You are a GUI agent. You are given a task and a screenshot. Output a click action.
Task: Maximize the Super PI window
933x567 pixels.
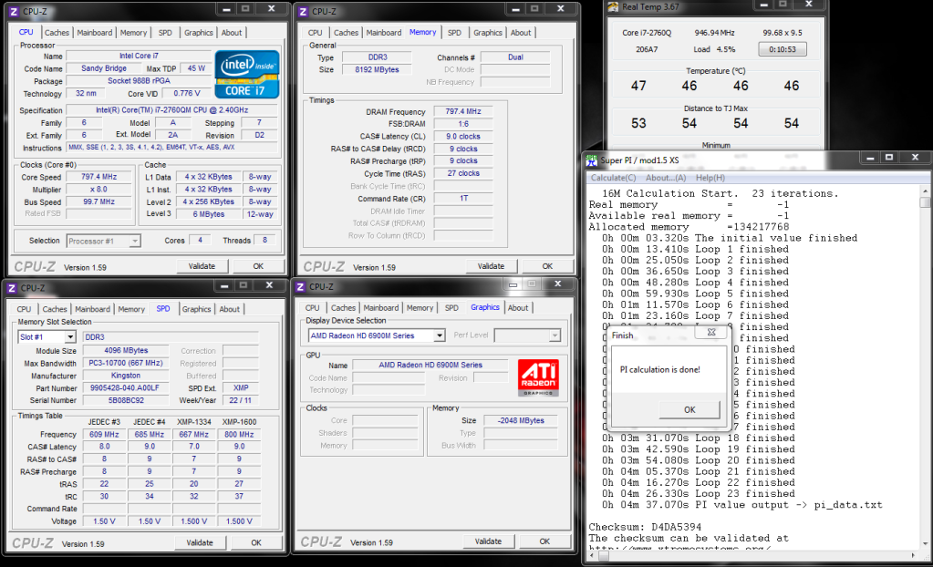coord(889,158)
